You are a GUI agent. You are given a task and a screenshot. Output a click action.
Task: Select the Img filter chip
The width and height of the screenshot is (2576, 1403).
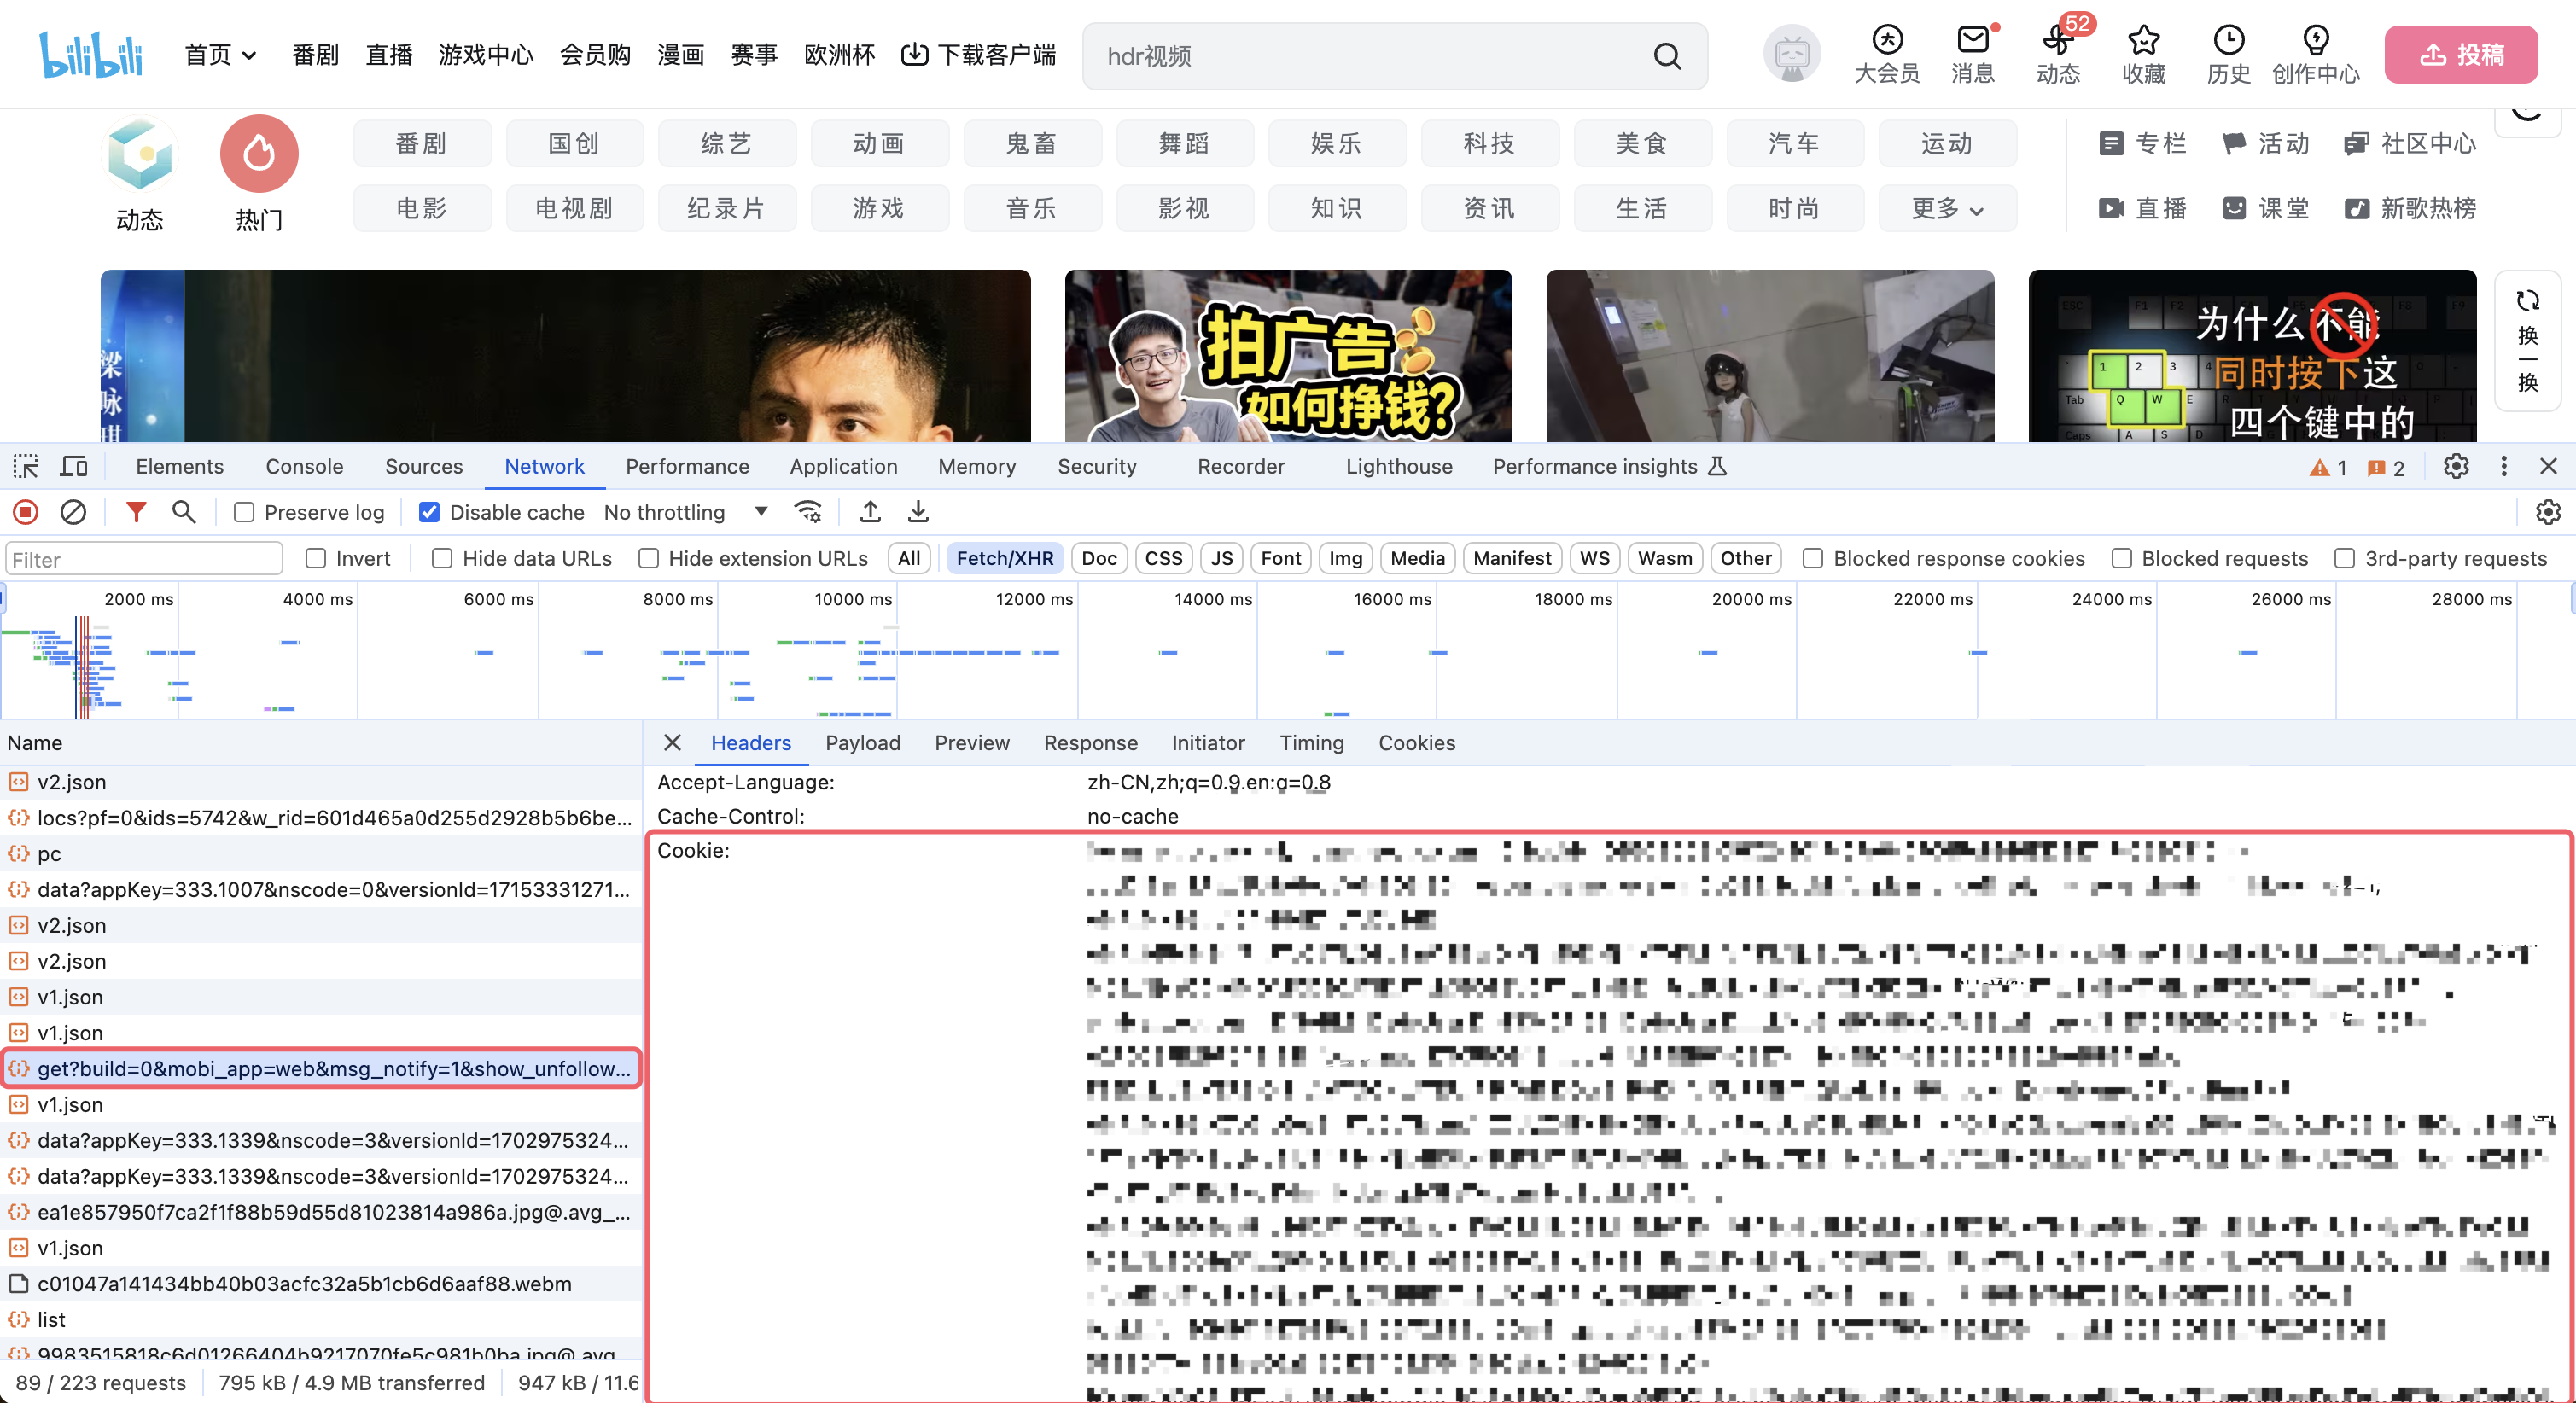click(x=1345, y=558)
